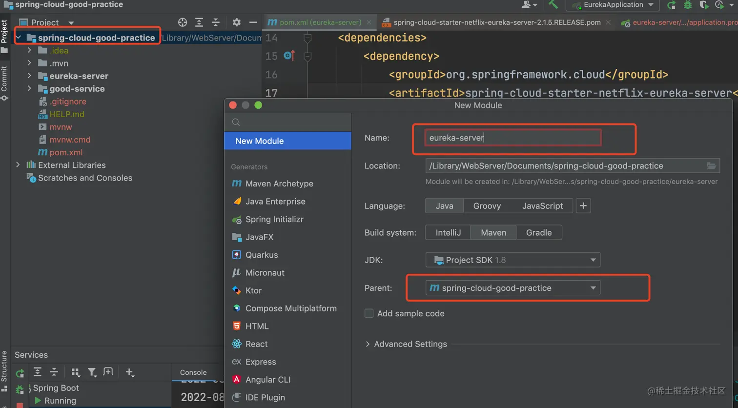Collapse All in the Project panel toolbar

click(x=215, y=22)
